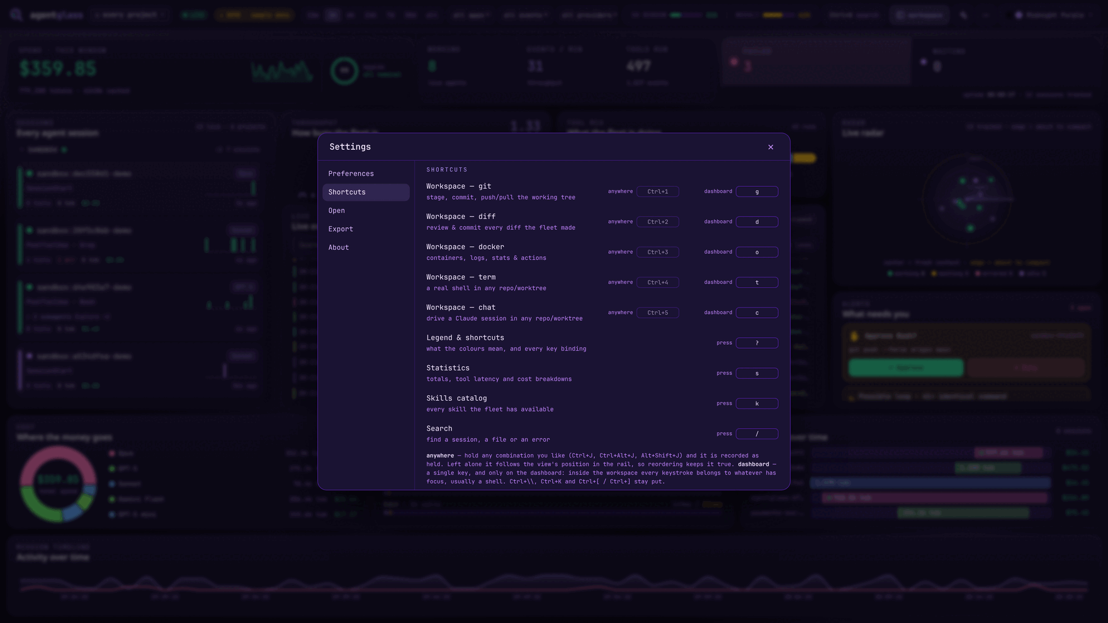Click 'review & commit every diff the fleet made'
This screenshot has height=623, width=1108.
click(x=500, y=228)
